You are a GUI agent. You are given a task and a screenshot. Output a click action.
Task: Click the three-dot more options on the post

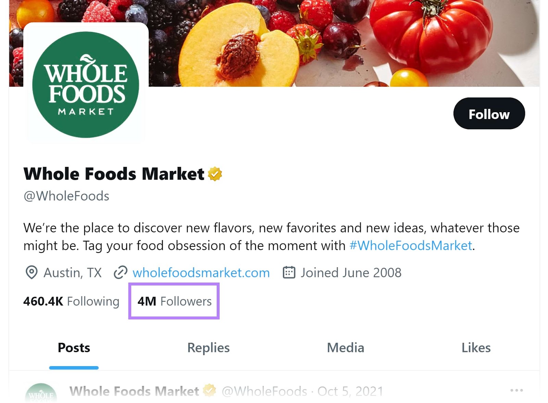[x=516, y=390]
